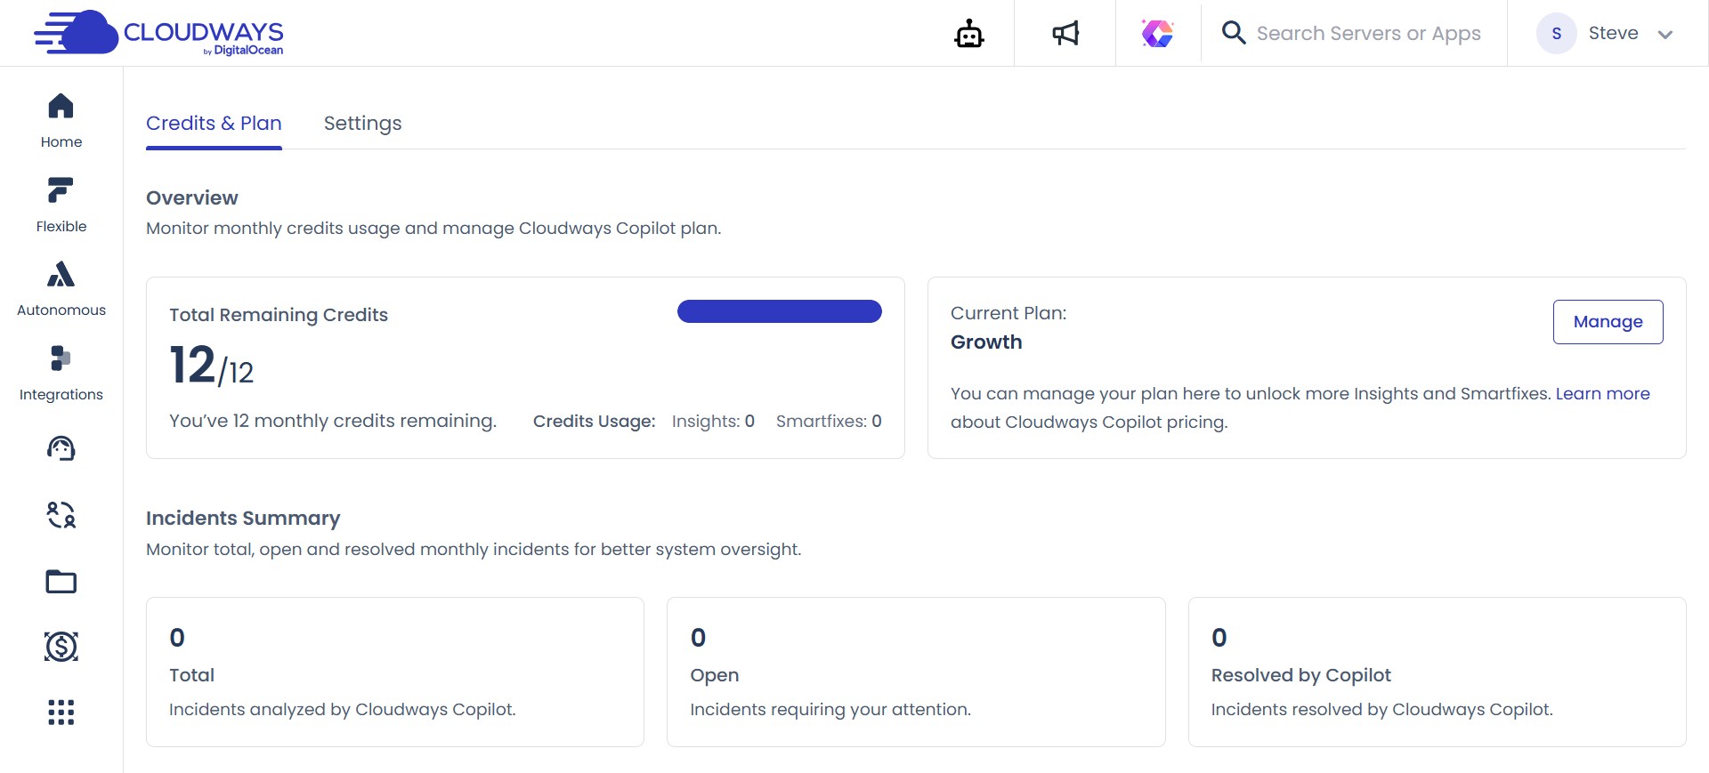Open the Home section in the sidebar
Image resolution: width=1709 pixels, height=773 pixels.
coord(61,116)
